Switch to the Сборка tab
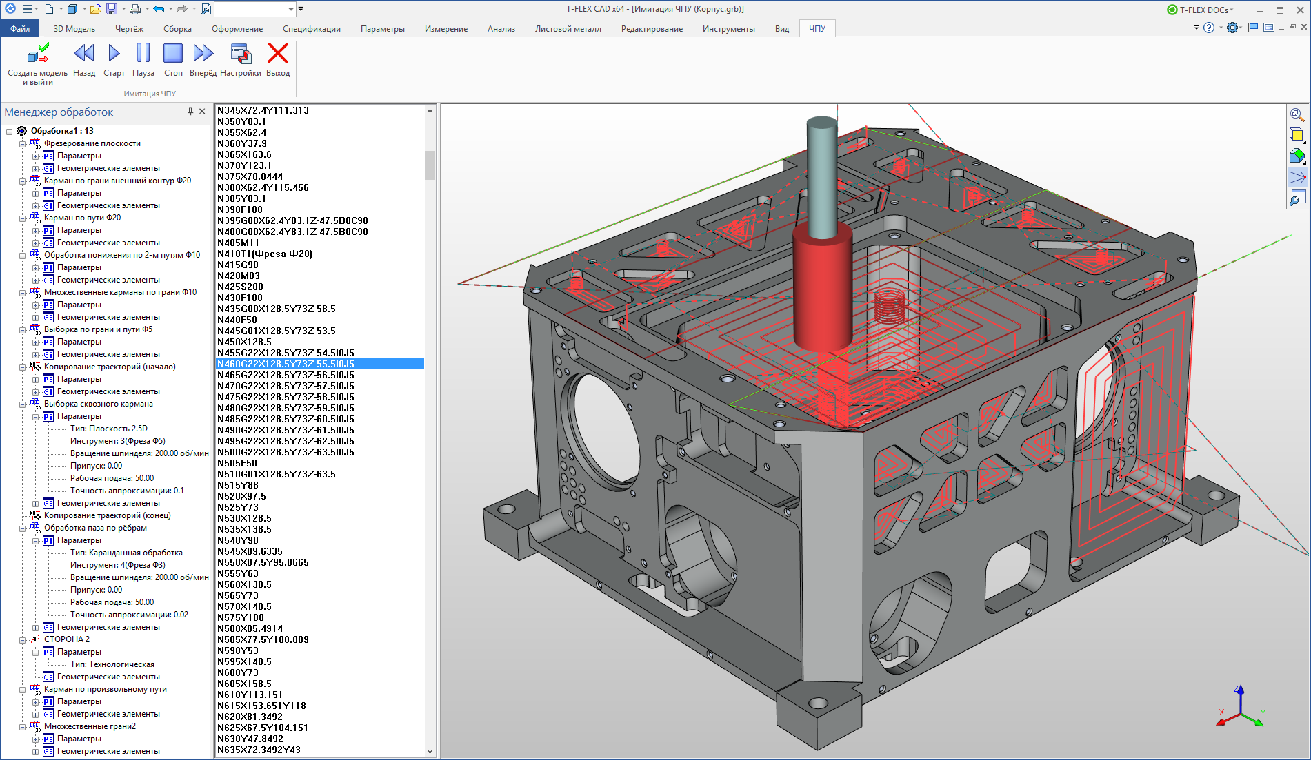The image size is (1311, 760). tap(178, 29)
